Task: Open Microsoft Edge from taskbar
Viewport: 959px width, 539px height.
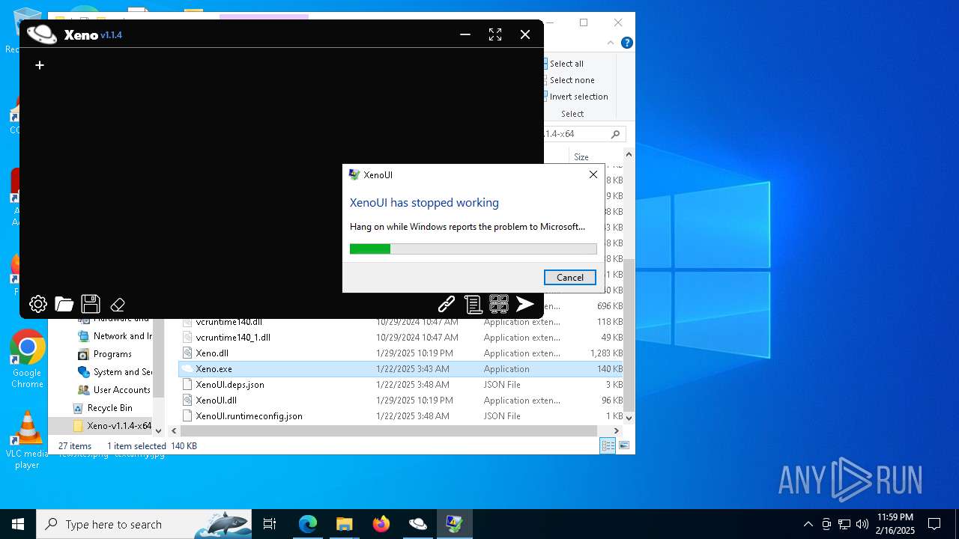Action: tap(308, 524)
